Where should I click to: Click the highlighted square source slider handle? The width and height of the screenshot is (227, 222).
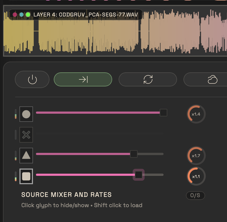[x=138, y=175]
